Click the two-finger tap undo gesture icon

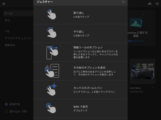click(x=52, y=14)
